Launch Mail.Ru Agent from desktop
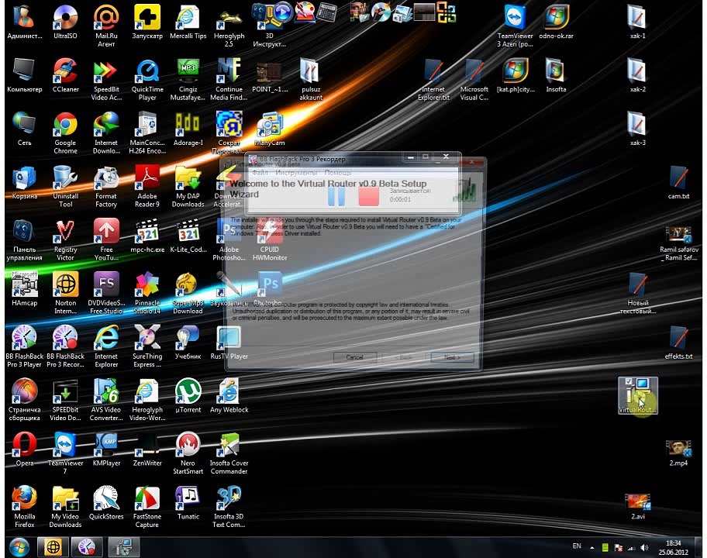This screenshot has width=707, height=558. coord(106,26)
